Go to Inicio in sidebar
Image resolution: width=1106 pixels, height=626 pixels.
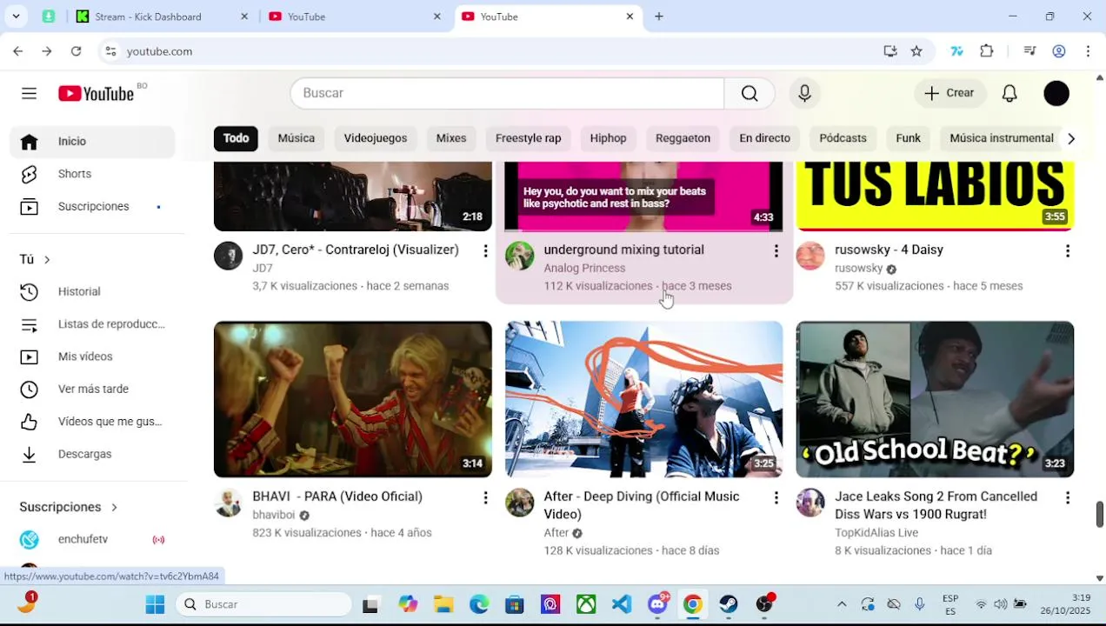92,141
